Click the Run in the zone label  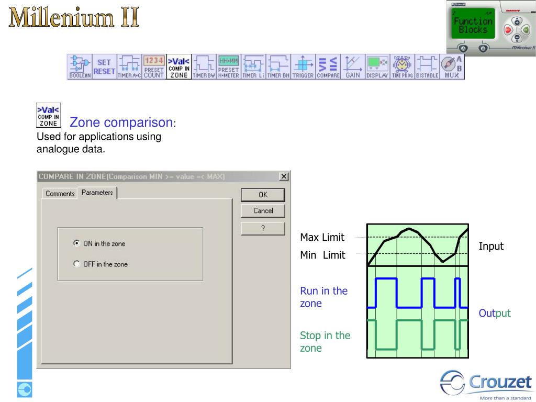click(323, 297)
